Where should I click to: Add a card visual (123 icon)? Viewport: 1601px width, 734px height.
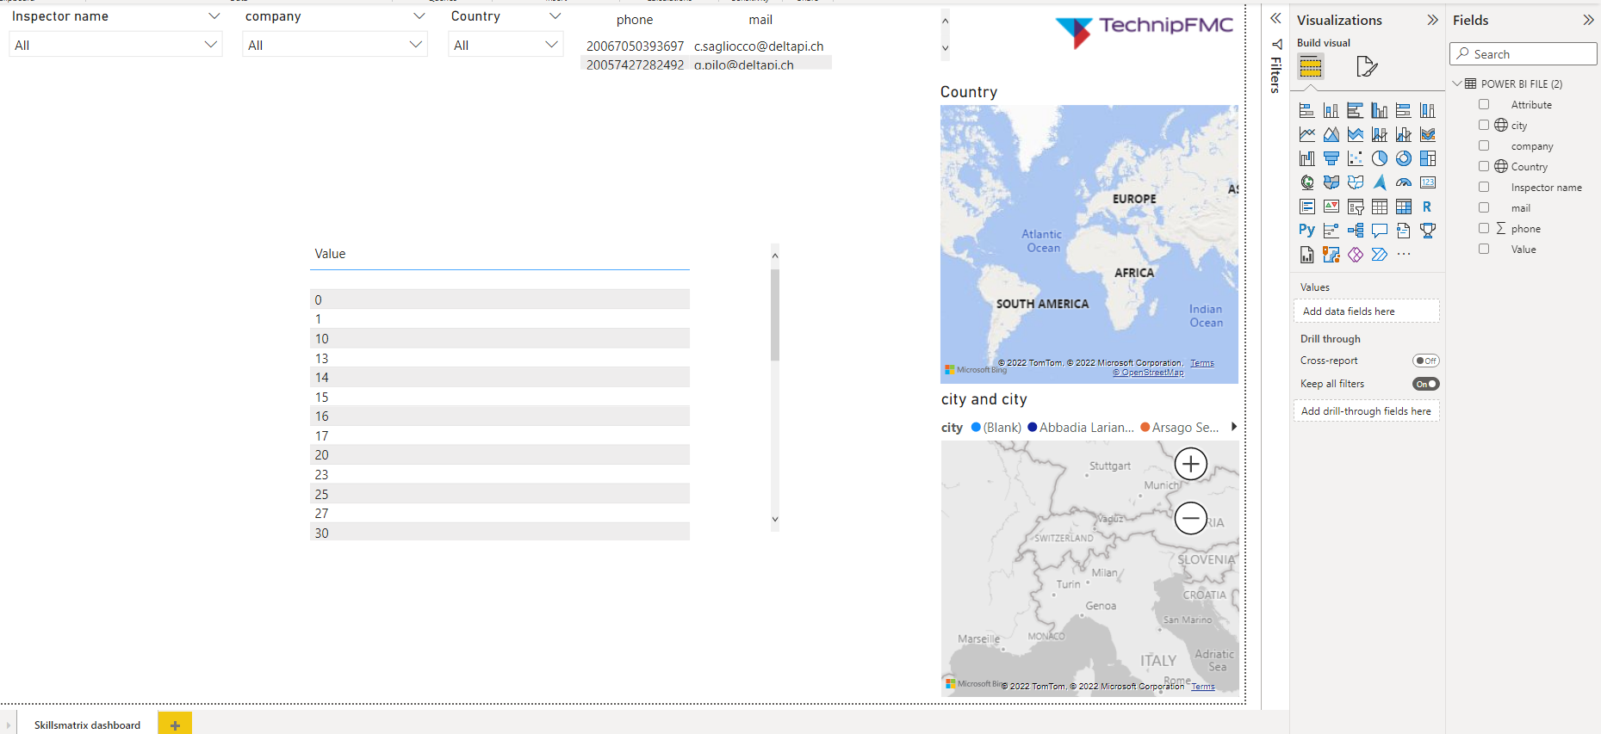coord(1428,182)
